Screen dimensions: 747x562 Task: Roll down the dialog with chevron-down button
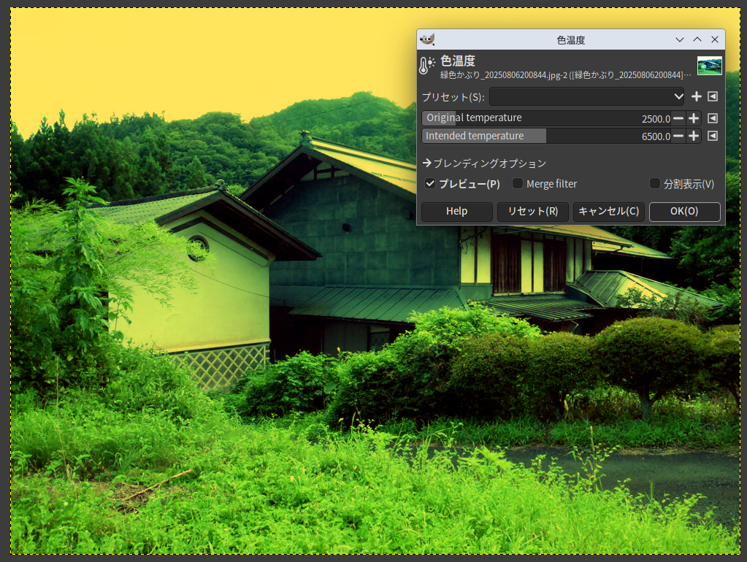click(x=680, y=39)
